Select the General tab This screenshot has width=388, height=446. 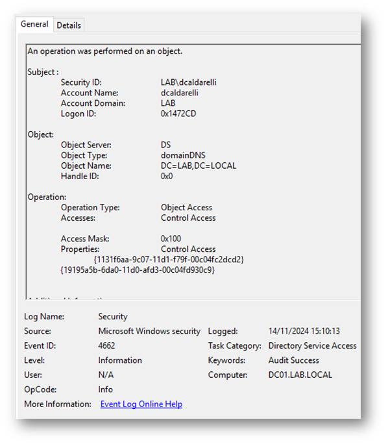tap(34, 24)
